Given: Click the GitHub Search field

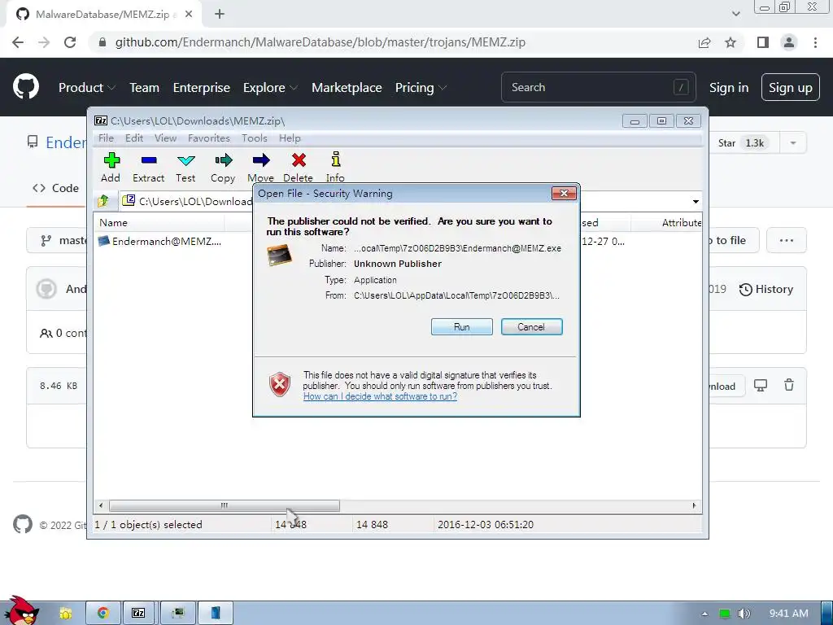Looking at the screenshot, I should [598, 87].
